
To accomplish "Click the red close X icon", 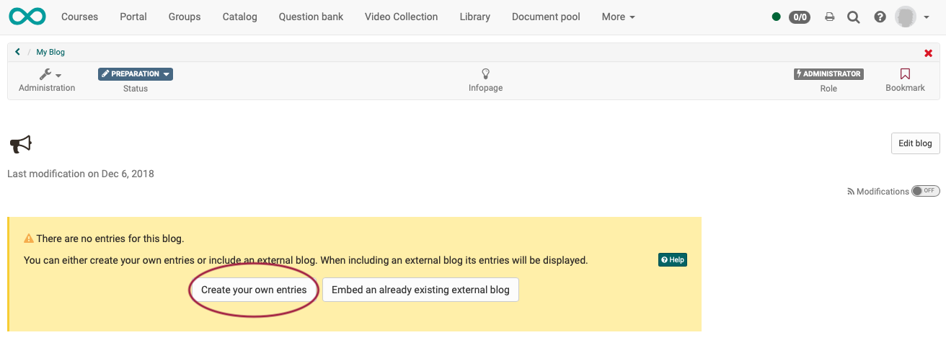I will pyautogui.click(x=928, y=53).
